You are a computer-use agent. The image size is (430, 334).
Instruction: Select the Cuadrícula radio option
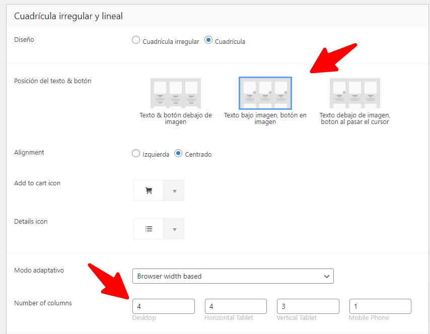point(208,40)
